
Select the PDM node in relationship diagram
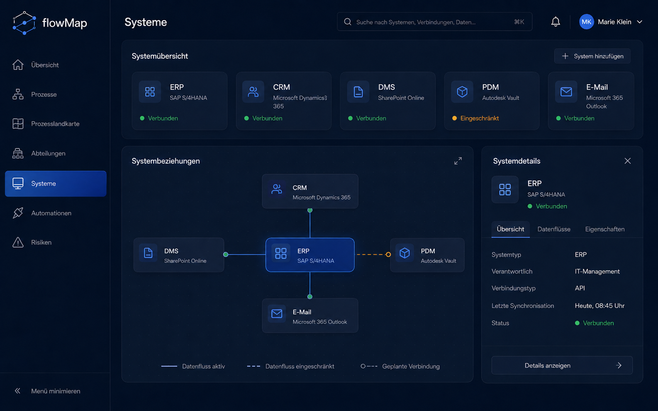[x=427, y=255]
